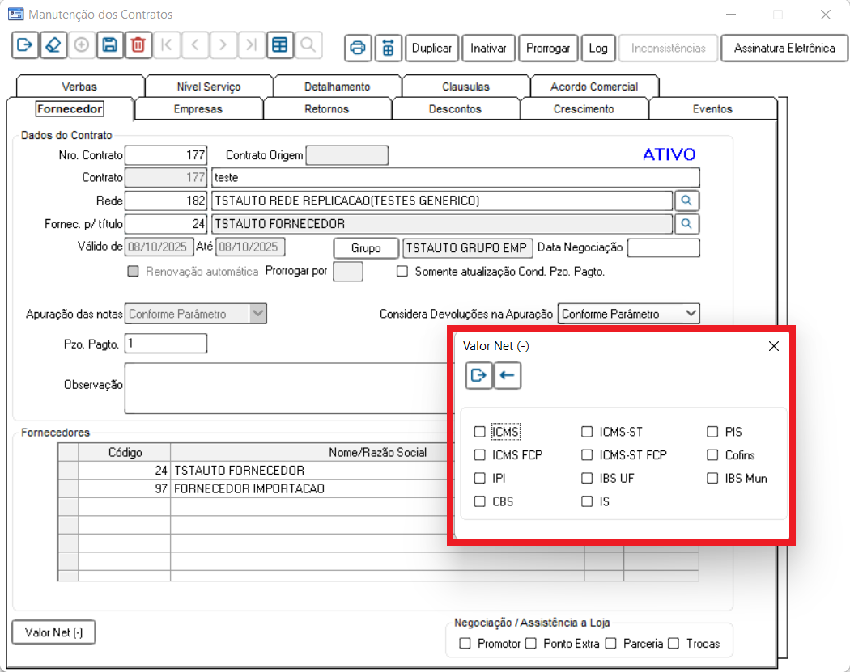Select the Fornecedor tab
850x672 pixels.
coord(70,109)
